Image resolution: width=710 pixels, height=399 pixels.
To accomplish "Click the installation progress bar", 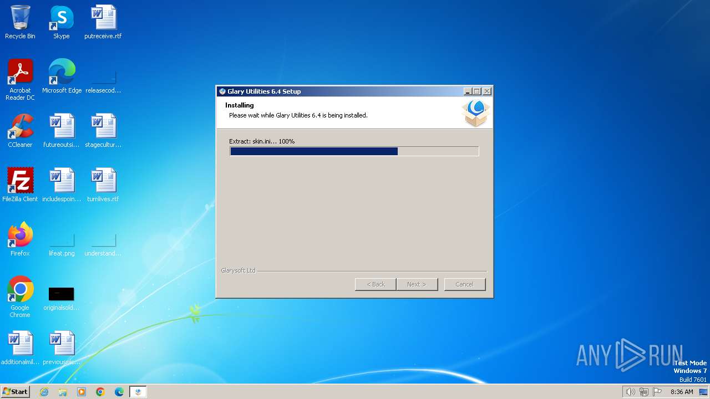I will pyautogui.click(x=354, y=151).
